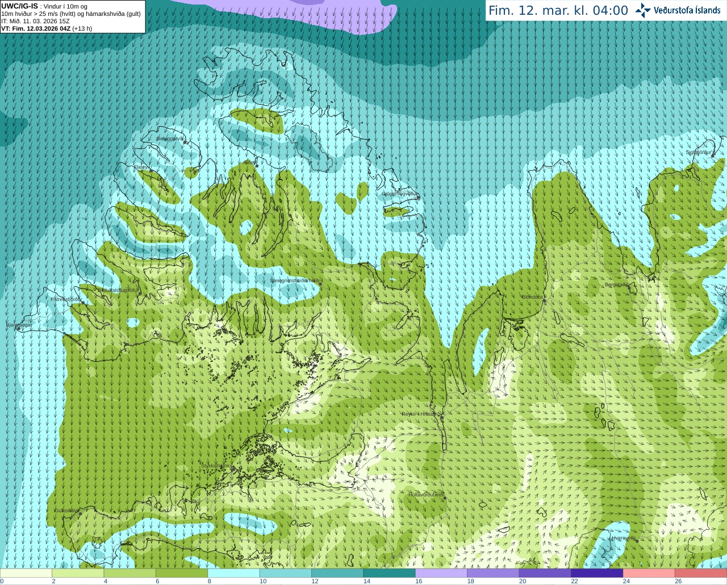
Task: Click the 12–14 m/s teal legend swatch
Action: point(337,573)
